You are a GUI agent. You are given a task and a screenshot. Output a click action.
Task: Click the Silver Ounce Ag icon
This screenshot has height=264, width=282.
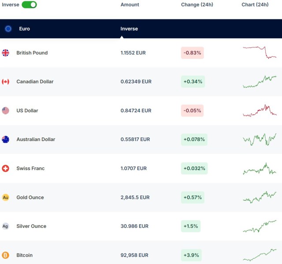coord(6,226)
